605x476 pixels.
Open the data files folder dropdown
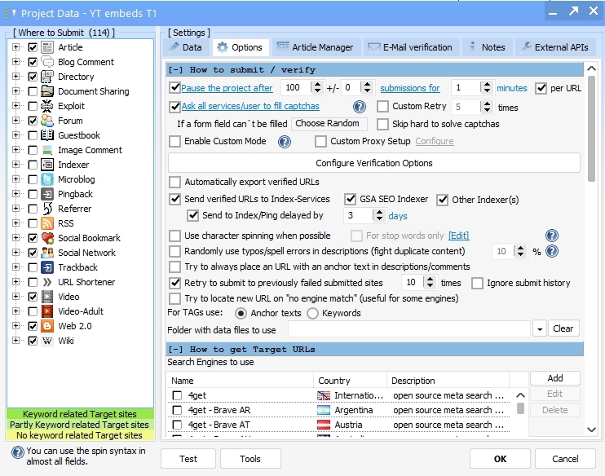click(x=539, y=329)
